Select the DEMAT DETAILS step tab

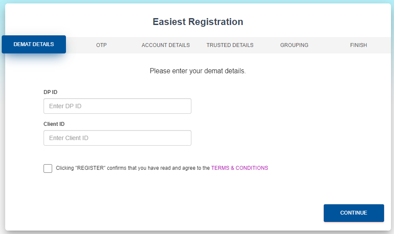34,44
